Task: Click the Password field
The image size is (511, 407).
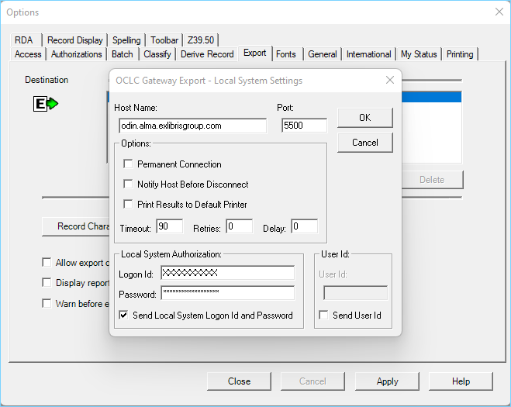Action: (x=227, y=293)
